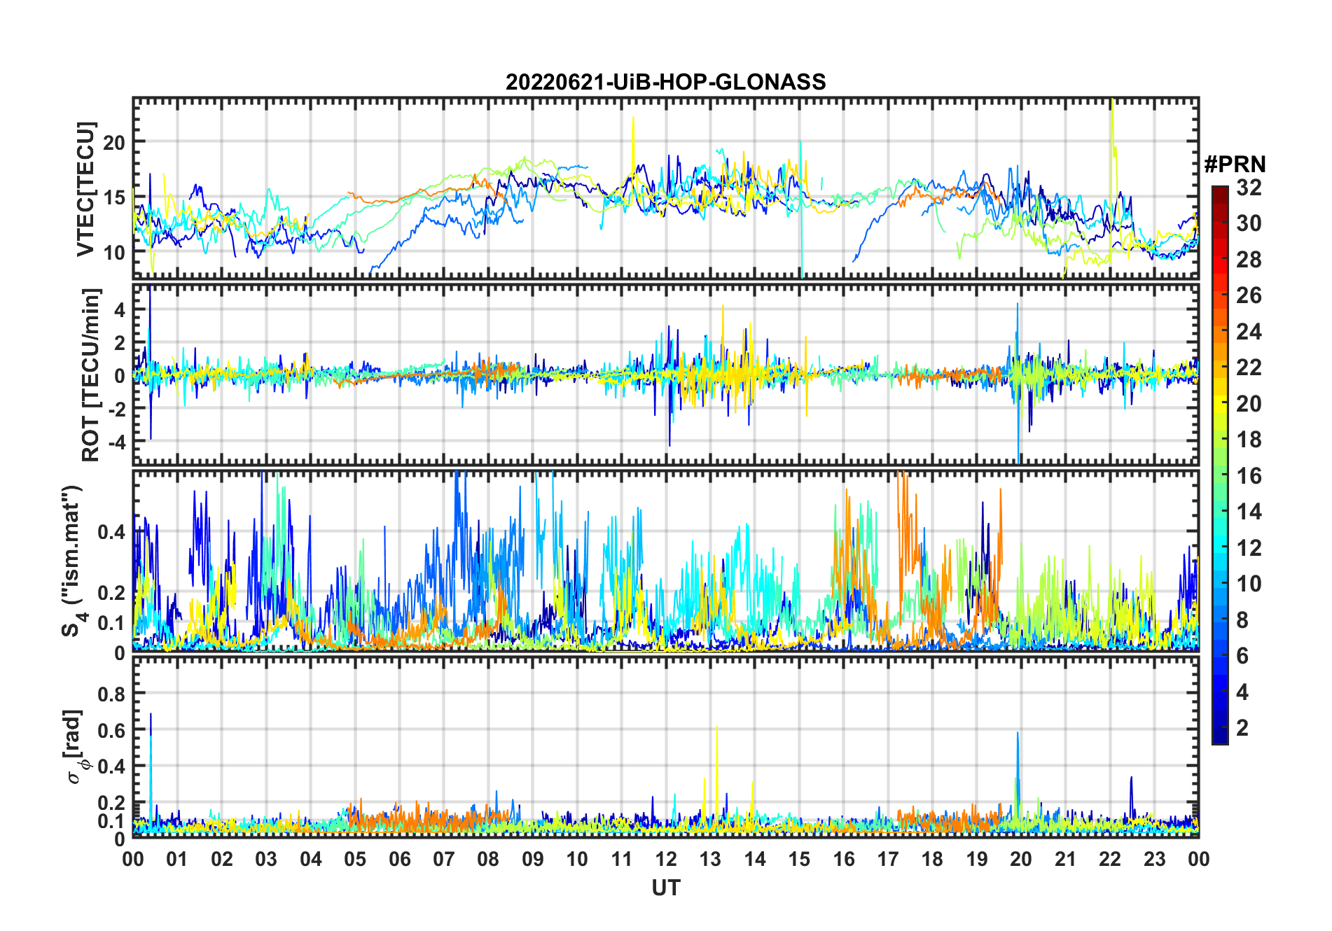Click the VTEC axis tick label "10"
The image size is (1332, 931).
(114, 253)
